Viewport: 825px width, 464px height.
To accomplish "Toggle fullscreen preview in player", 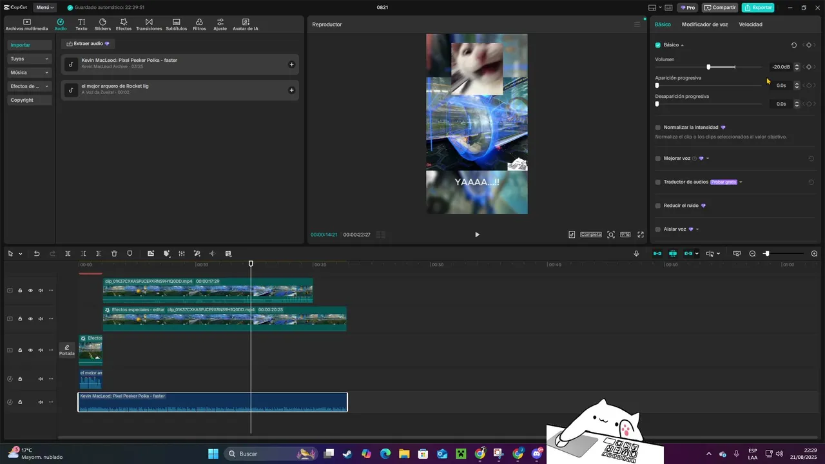I will tap(641, 235).
